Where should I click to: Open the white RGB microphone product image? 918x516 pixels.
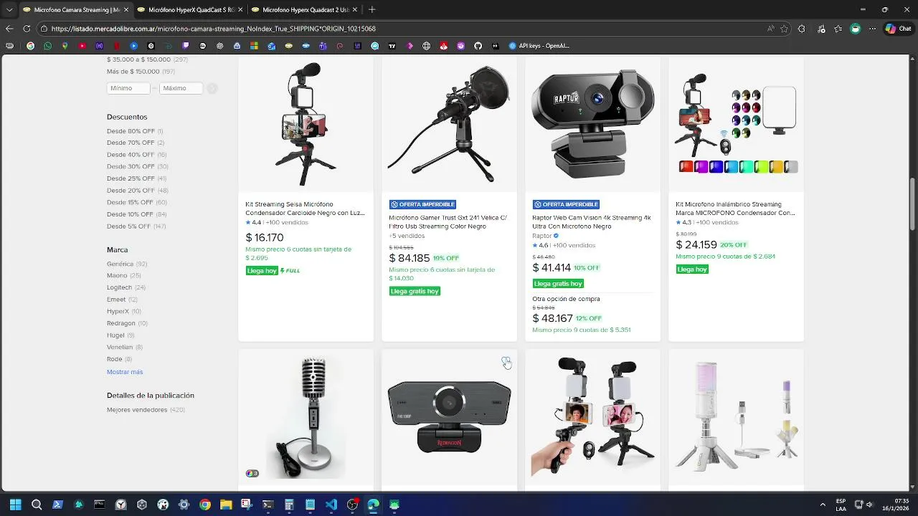click(736, 416)
